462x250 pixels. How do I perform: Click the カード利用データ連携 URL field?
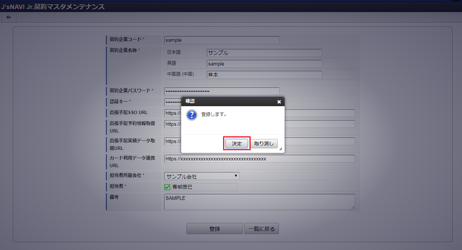[260, 159]
